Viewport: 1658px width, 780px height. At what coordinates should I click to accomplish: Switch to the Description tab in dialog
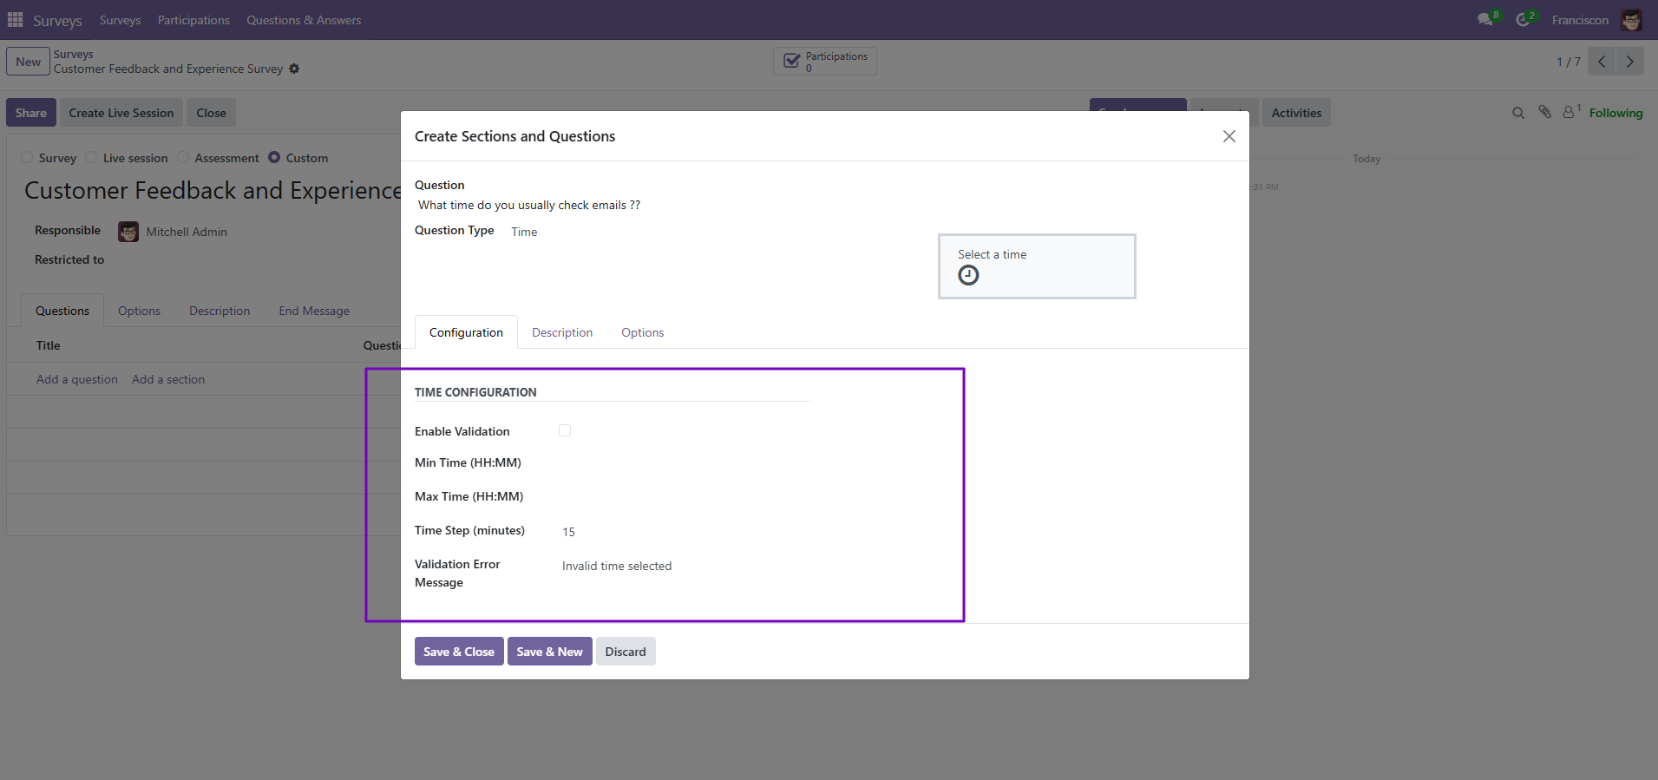pos(562,332)
